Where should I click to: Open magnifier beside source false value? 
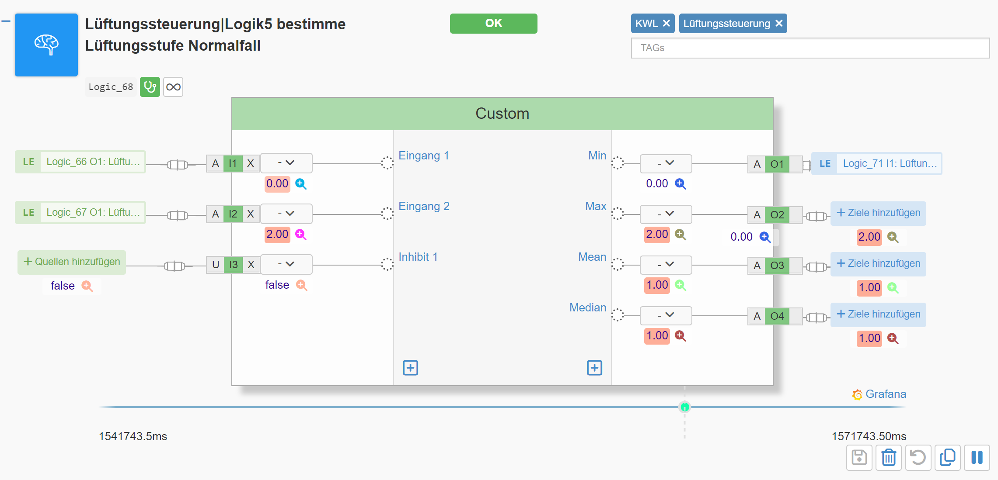tap(87, 286)
